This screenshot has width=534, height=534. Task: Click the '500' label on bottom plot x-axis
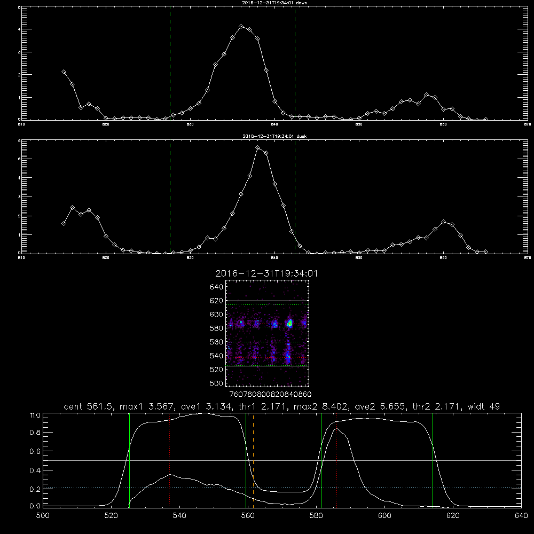click(43, 516)
